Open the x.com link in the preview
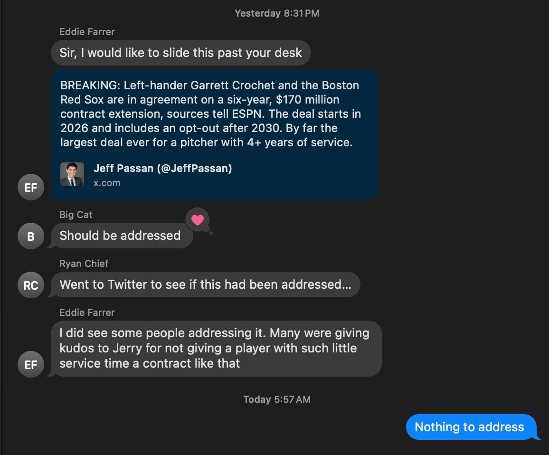549x455 pixels. (x=107, y=183)
